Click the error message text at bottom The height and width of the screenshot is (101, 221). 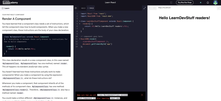(102, 97)
